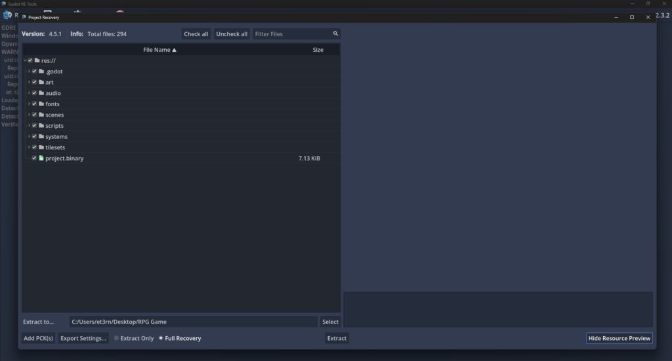Click the Project Recovery window icon
Image resolution: width=672 pixels, height=361 pixels.
click(24, 18)
